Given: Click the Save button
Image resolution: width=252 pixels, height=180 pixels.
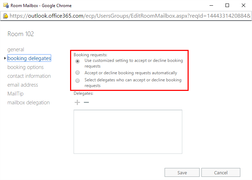Looking at the screenshot, I should pos(182,173).
